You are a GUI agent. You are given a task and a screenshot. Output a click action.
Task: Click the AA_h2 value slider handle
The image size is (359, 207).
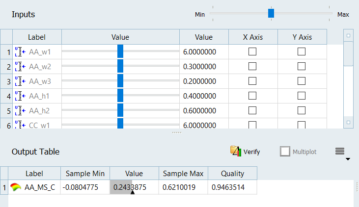coord(120,110)
